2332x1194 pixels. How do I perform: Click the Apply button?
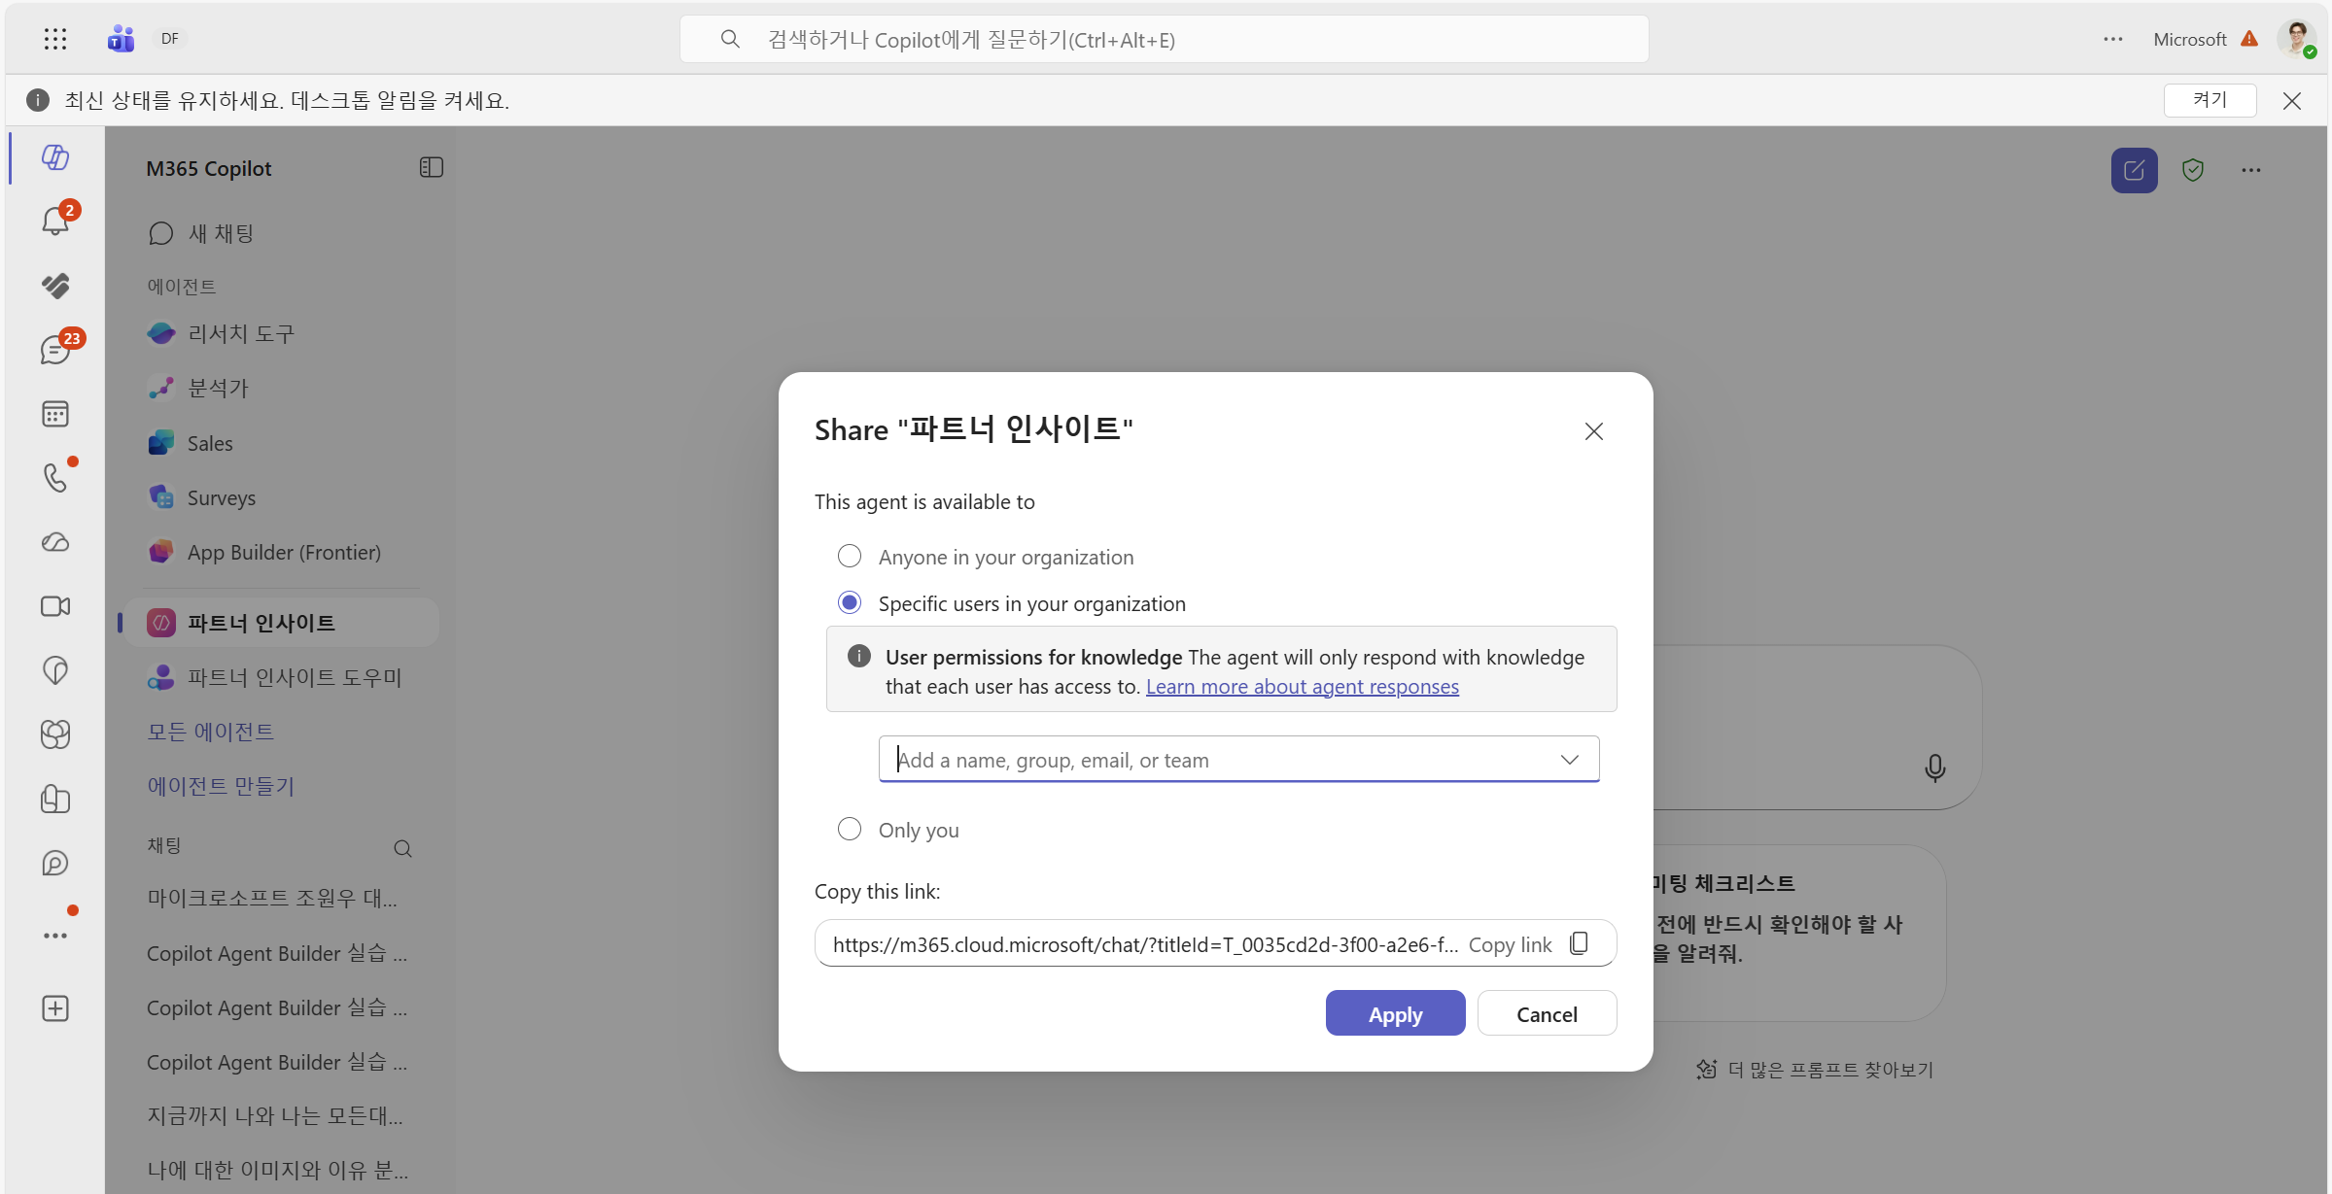pyautogui.click(x=1395, y=1013)
